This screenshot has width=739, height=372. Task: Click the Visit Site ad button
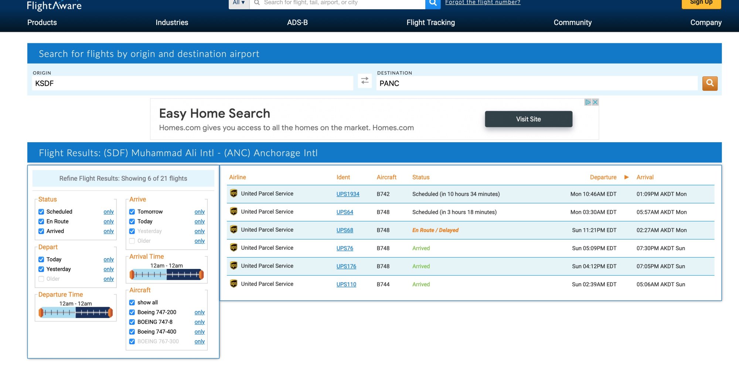pyautogui.click(x=528, y=119)
